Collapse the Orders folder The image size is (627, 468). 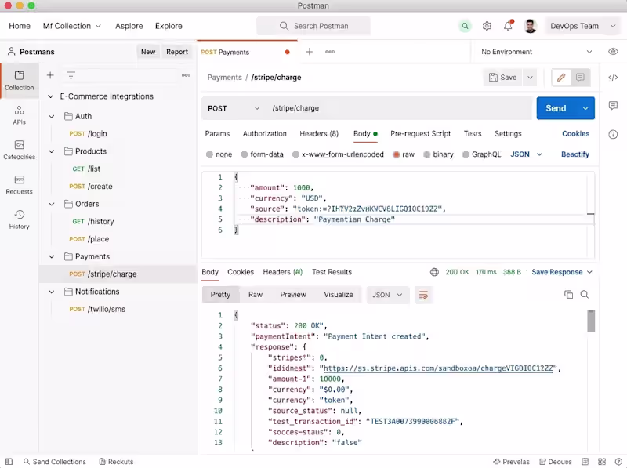click(x=52, y=204)
